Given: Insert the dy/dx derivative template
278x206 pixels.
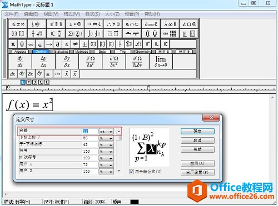Looking at the screenshot, I should pyautogui.click(x=20, y=62).
